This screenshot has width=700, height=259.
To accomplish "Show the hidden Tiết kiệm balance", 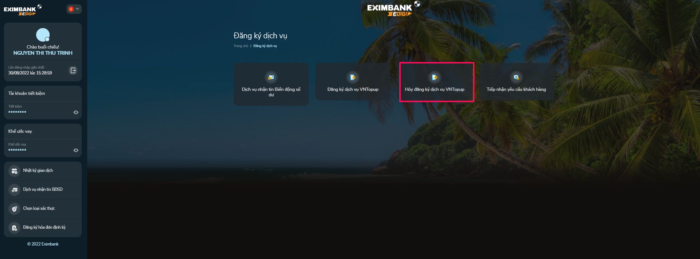I will [x=76, y=112].
